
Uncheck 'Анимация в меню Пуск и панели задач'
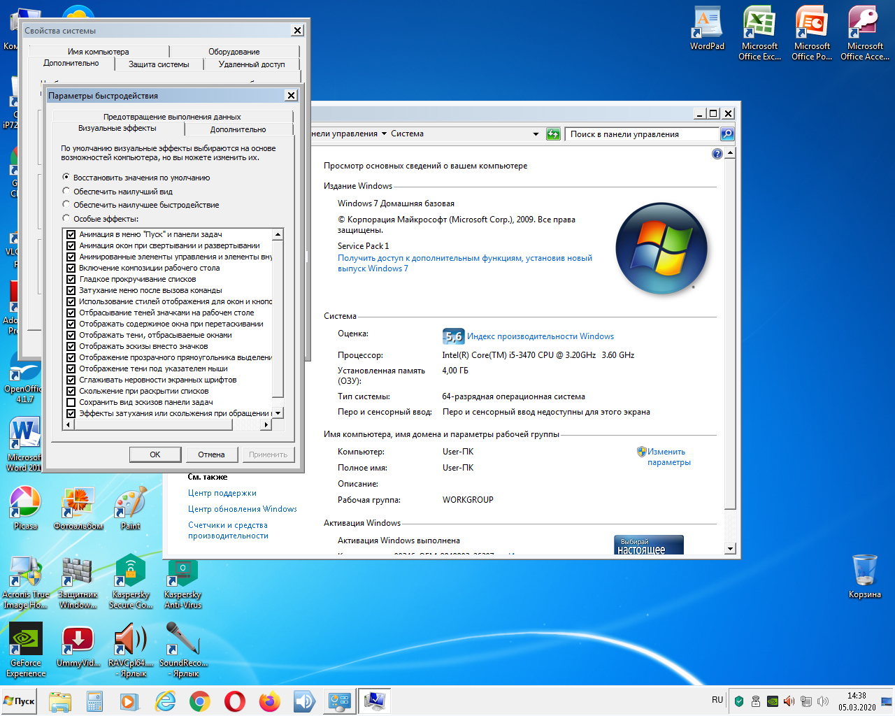pos(71,234)
